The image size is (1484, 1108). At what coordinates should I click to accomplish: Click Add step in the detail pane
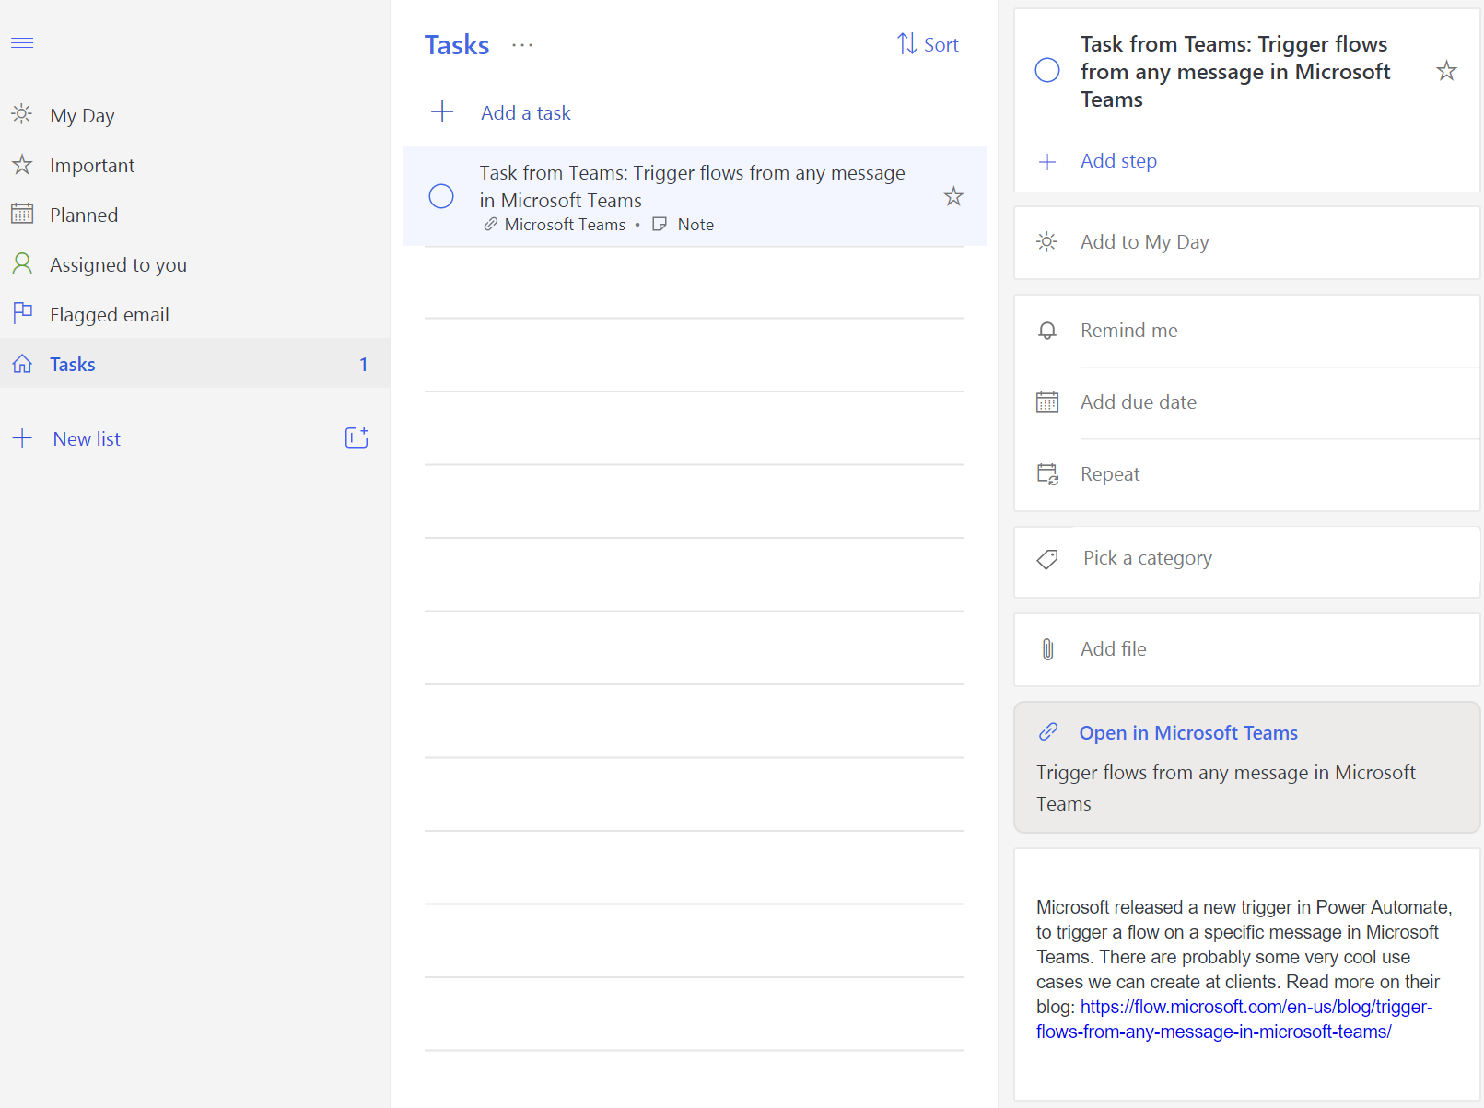point(1118,161)
